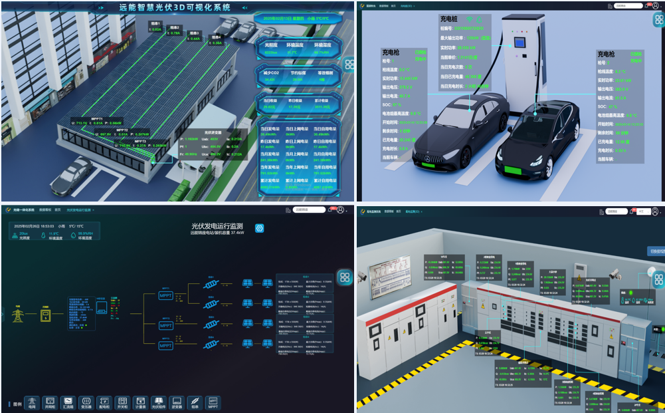665x413 pixels.
Task: Click the 汇流箱 combiner box legend icon
Action: coord(67,402)
